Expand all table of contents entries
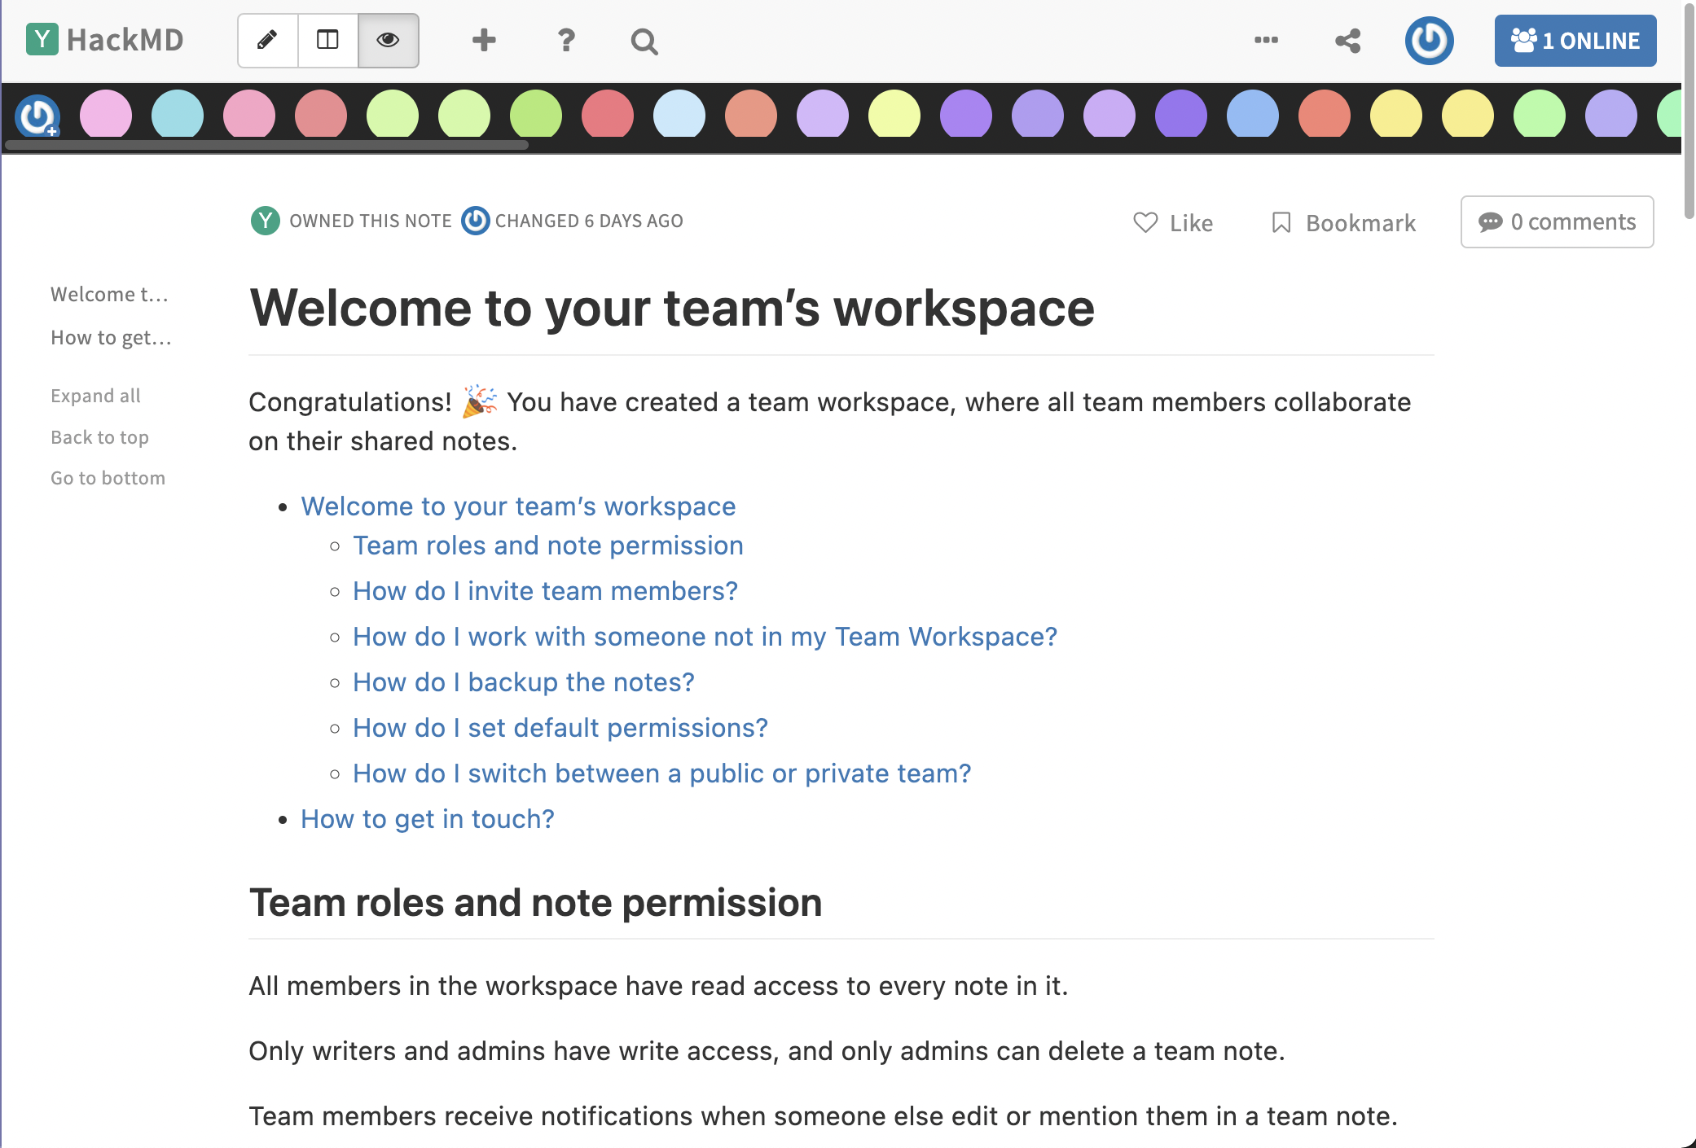1696x1148 pixels. (x=95, y=396)
